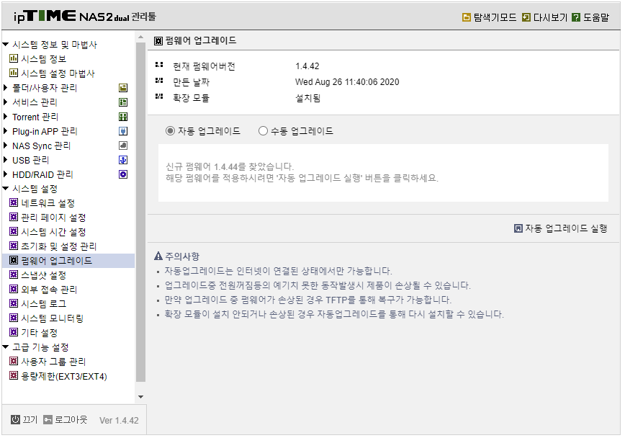Click the Ver 1.4.42 footer text

119,421
